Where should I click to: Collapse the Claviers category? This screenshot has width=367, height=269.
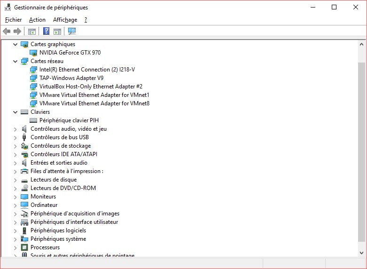coord(16,112)
